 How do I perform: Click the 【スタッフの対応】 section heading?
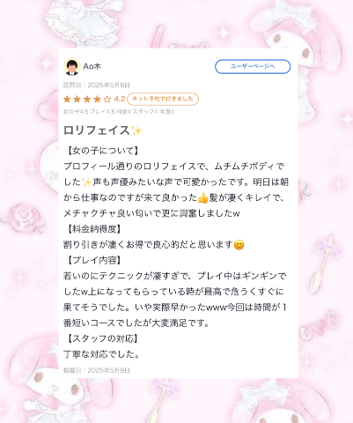click(x=102, y=338)
